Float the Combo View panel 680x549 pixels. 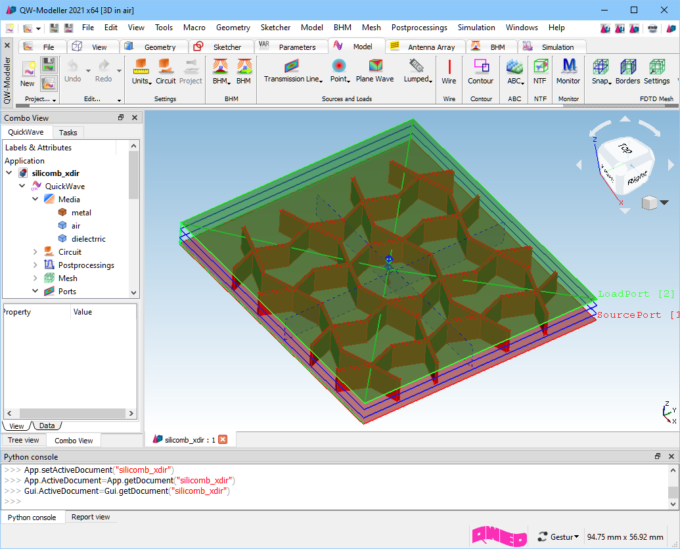pyautogui.click(x=121, y=118)
